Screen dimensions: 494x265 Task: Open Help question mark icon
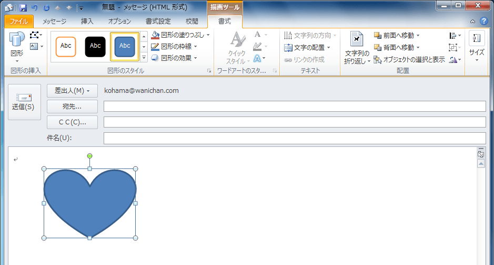point(484,21)
